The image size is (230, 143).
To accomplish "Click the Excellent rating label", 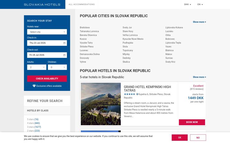I will tap(198, 86).
